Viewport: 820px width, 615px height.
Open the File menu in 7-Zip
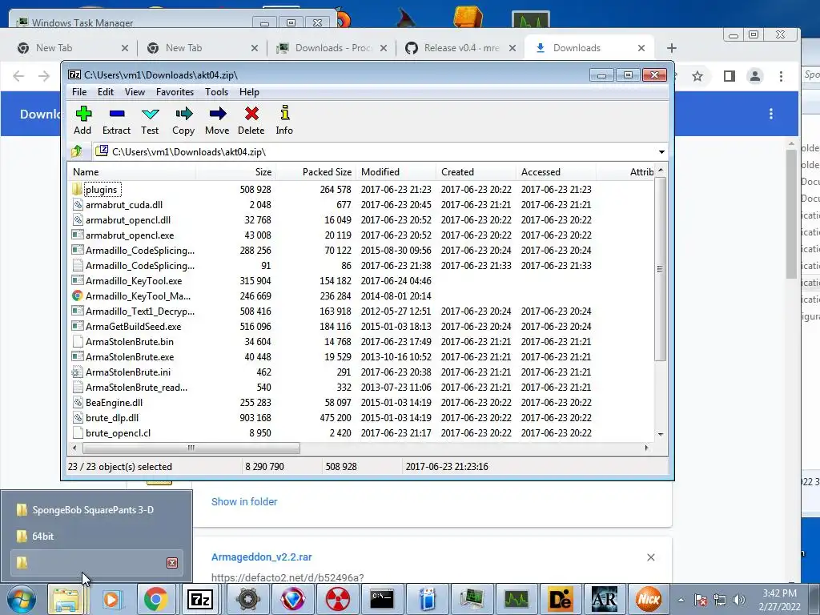[x=79, y=92]
